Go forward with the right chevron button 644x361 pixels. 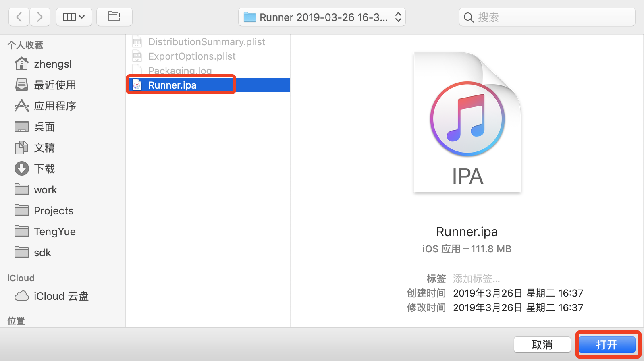coord(39,17)
